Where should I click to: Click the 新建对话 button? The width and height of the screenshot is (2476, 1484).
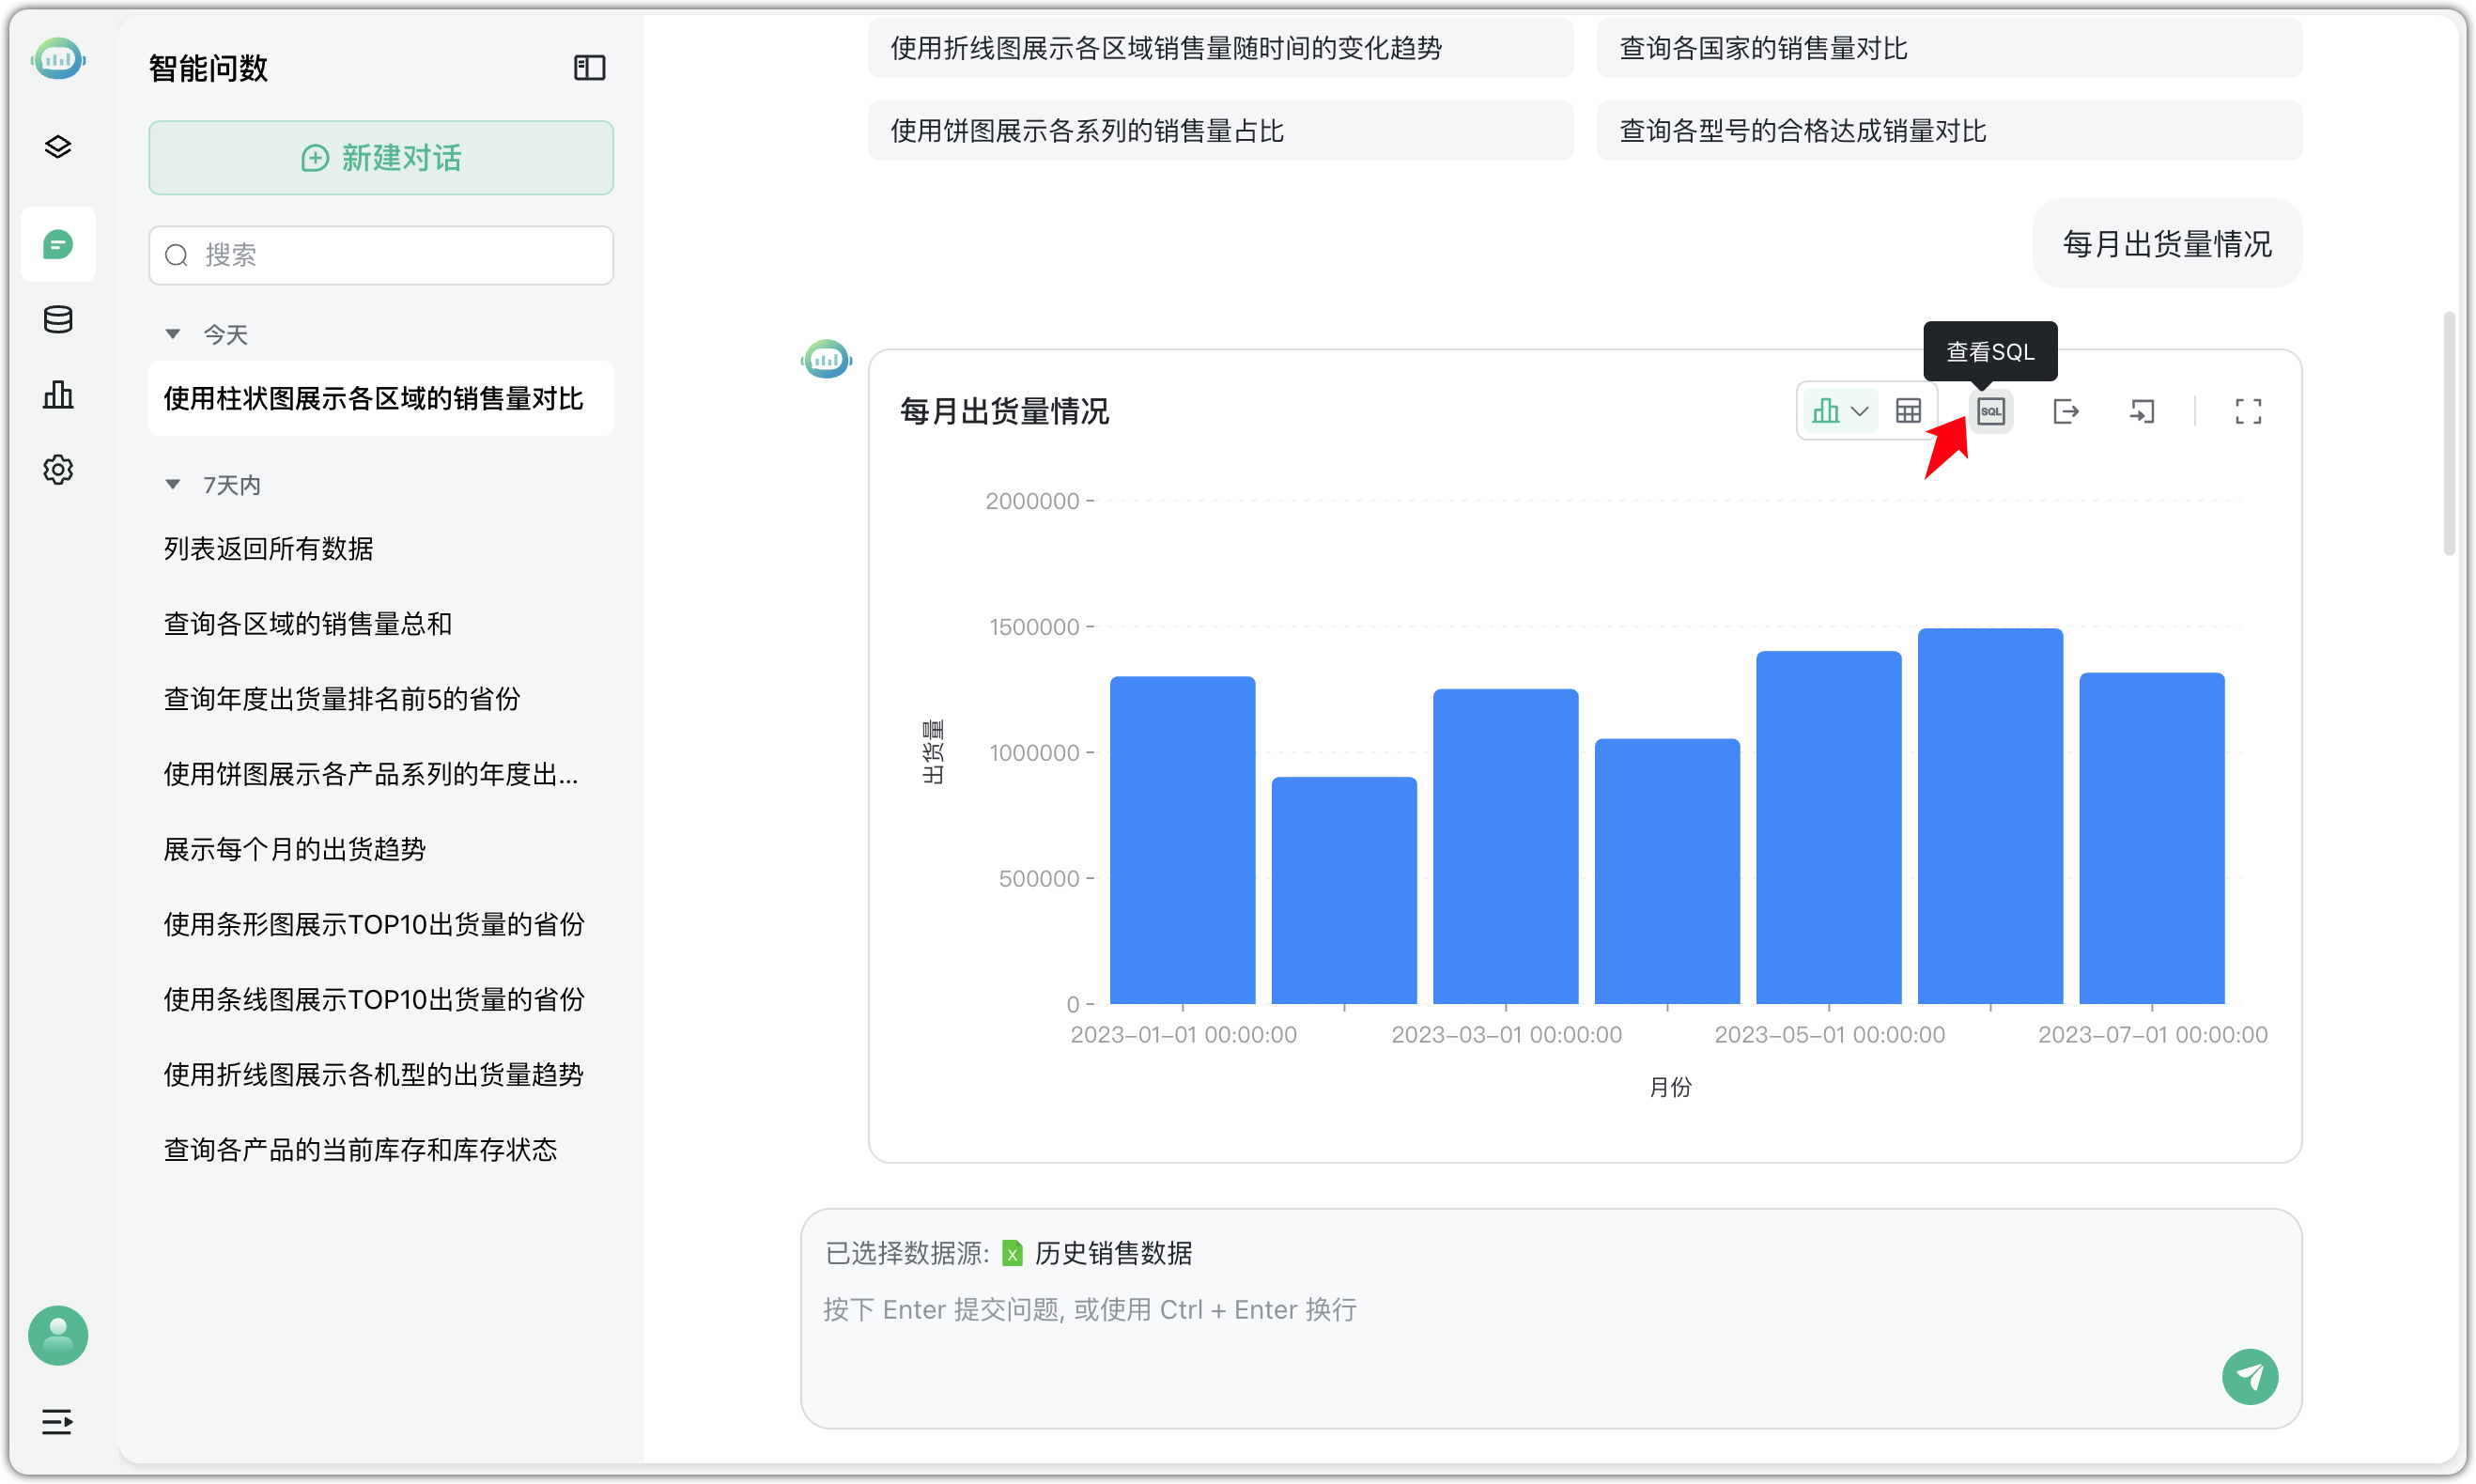pyautogui.click(x=380, y=157)
